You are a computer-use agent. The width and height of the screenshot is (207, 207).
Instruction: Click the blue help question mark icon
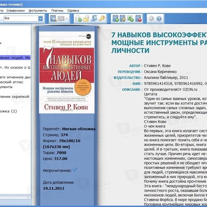click(x=159, y=18)
